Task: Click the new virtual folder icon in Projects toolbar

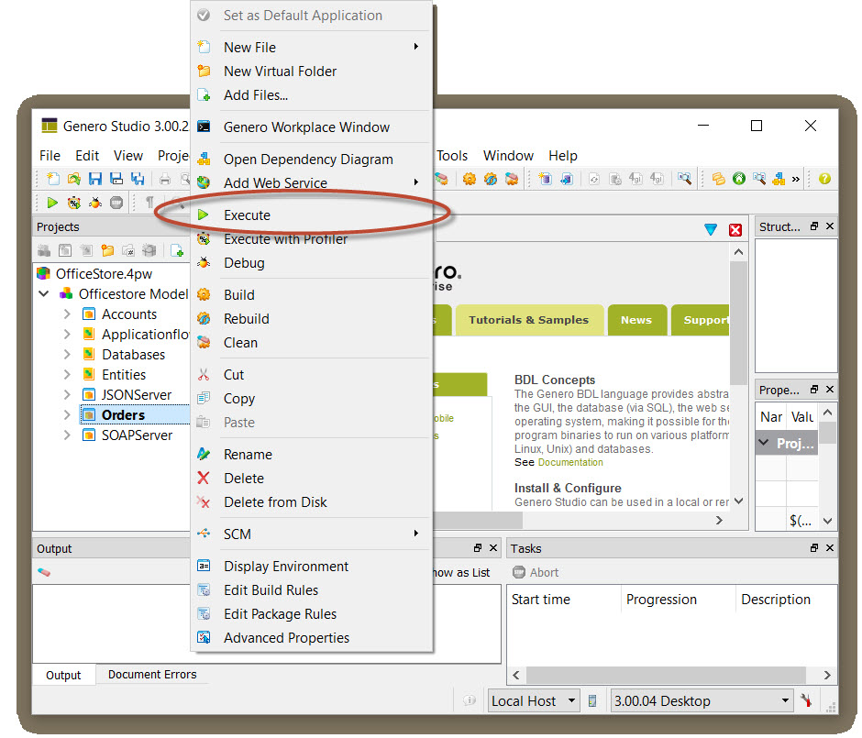Action: [108, 251]
